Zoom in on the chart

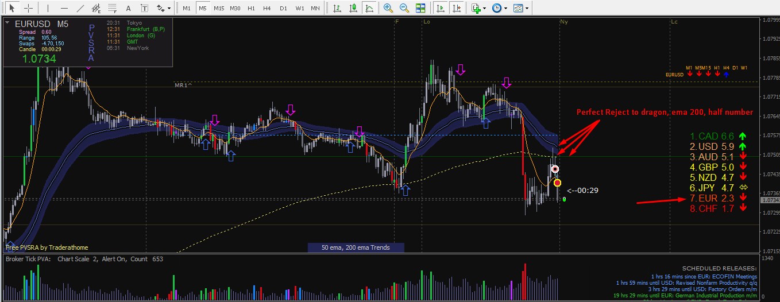[389, 8]
